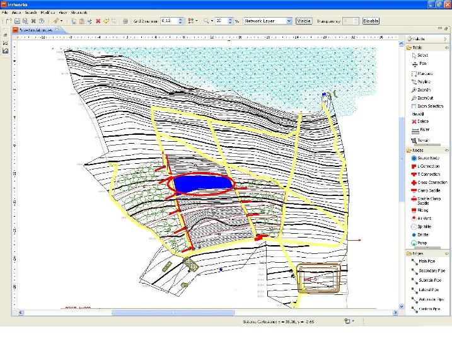
Task: Pick the Marquee selection tool
Action: (x=424, y=73)
